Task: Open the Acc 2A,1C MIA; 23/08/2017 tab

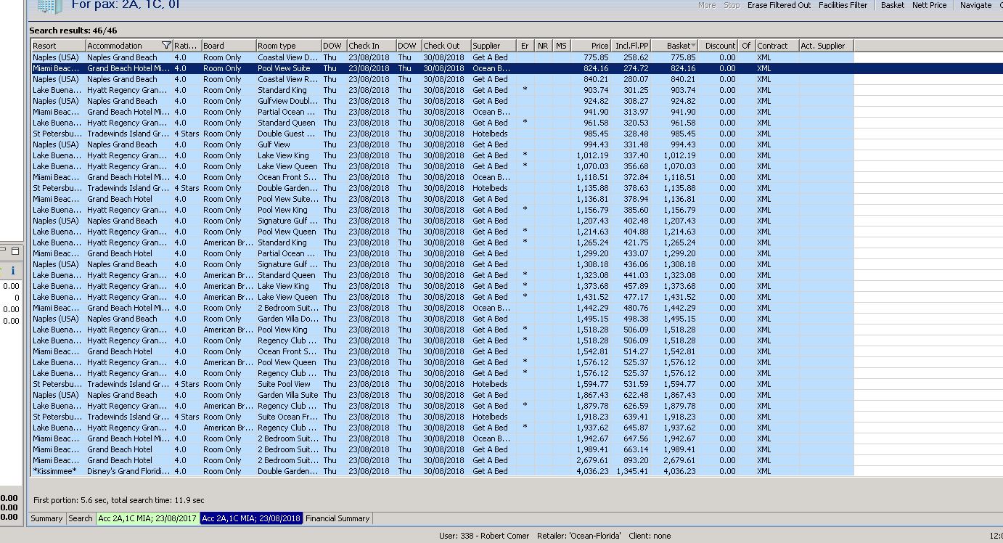Action: point(148,518)
